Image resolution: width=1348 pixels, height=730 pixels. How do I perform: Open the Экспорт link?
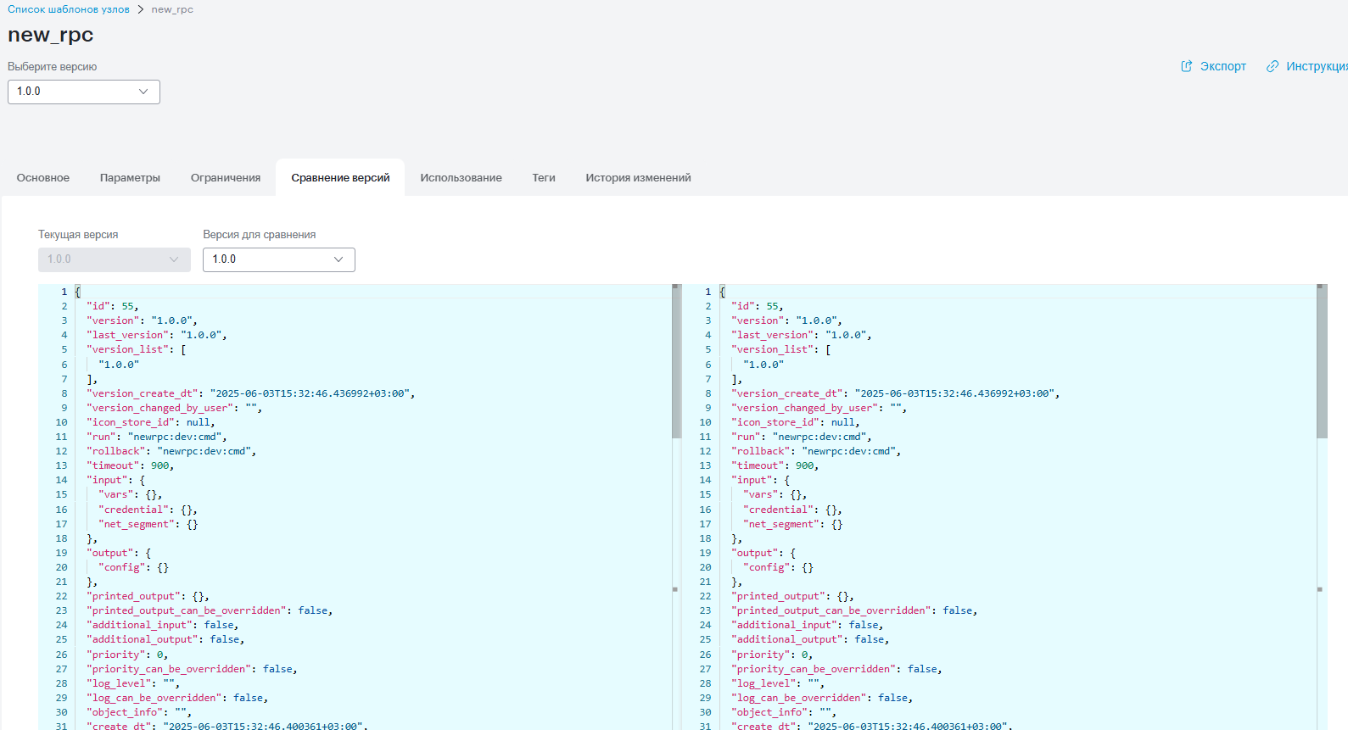click(x=1222, y=66)
